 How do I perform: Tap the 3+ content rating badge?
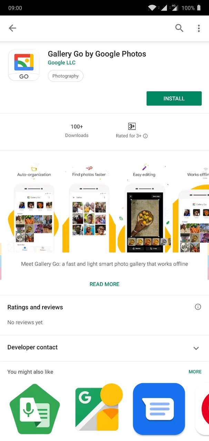pos(132,126)
